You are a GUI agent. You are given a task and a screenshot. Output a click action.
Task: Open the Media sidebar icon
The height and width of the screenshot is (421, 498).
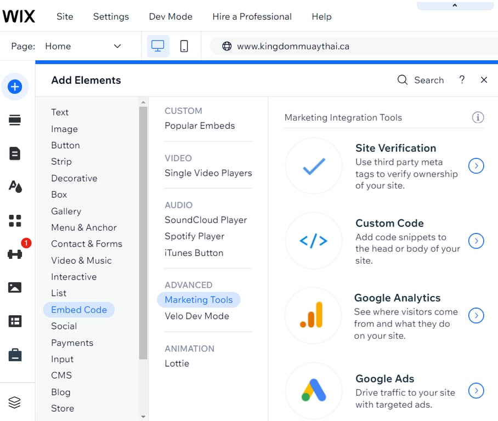[x=15, y=287]
